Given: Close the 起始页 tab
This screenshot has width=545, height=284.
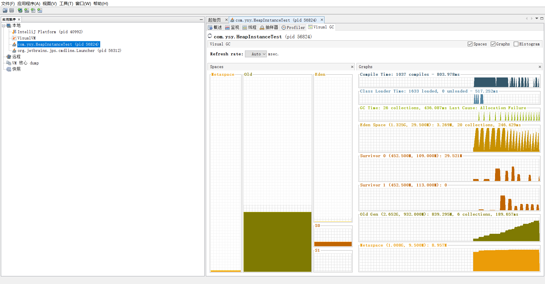Looking at the screenshot, I should coord(227,20).
